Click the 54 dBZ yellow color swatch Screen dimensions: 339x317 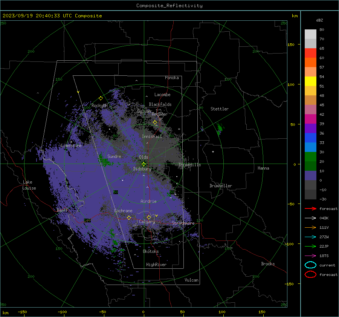tap(310, 81)
